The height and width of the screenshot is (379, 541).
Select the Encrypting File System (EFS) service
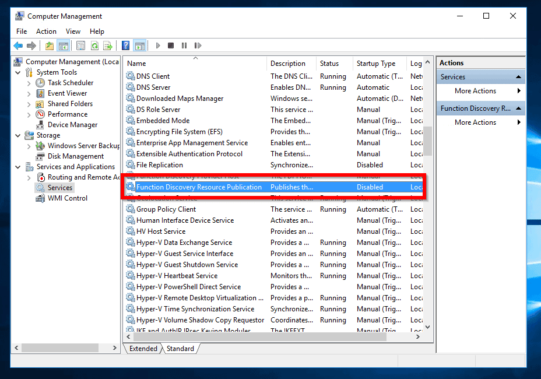(x=274, y=132)
